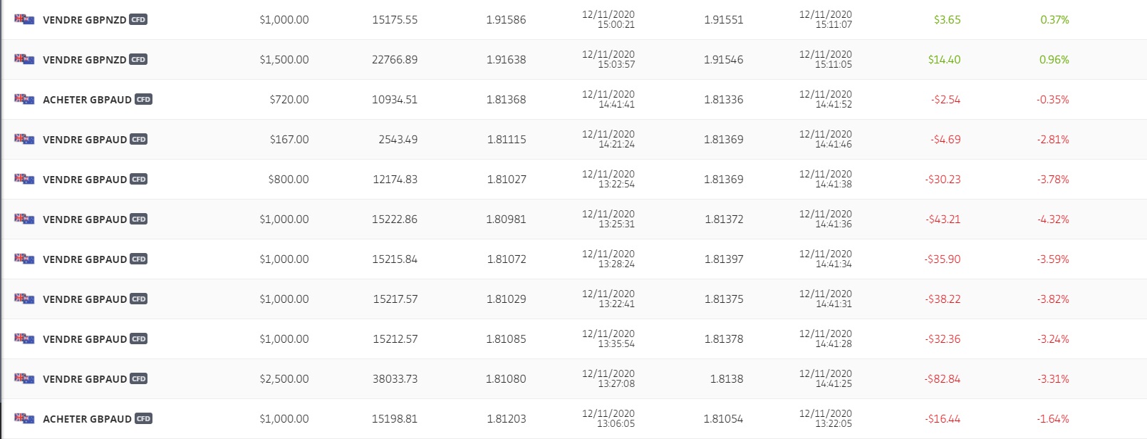This screenshot has width=1147, height=439.
Task: Click the CFD badge on the -$82.84 loss trade
Action: (x=138, y=379)
